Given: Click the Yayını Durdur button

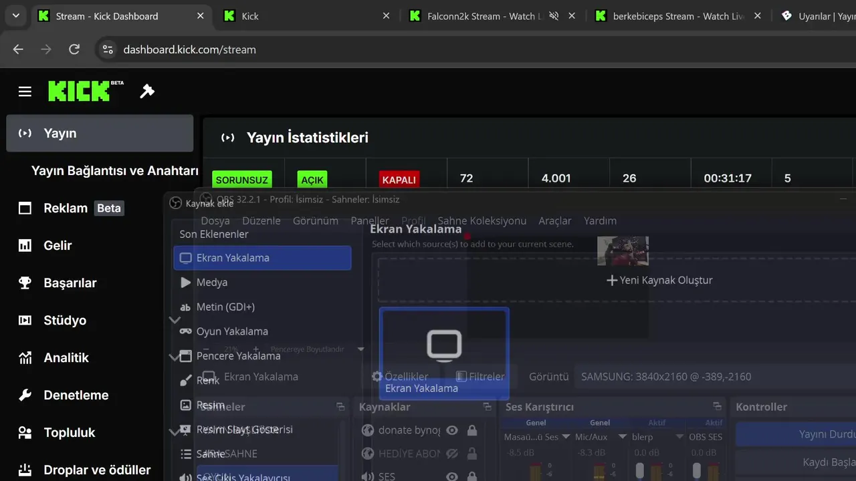Looking at the screenshot, I should 796,434.
